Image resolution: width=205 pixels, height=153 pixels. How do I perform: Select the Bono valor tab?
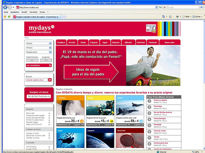(x=170, y=43)
